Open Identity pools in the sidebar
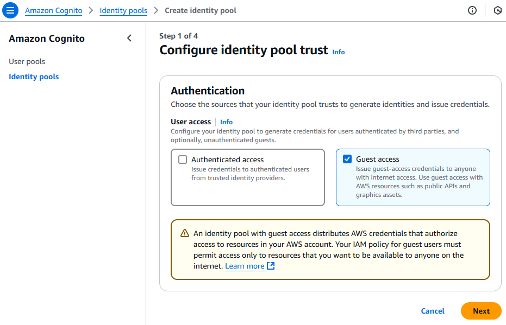This screenshot has width=506, height=325. click(34, 77)
